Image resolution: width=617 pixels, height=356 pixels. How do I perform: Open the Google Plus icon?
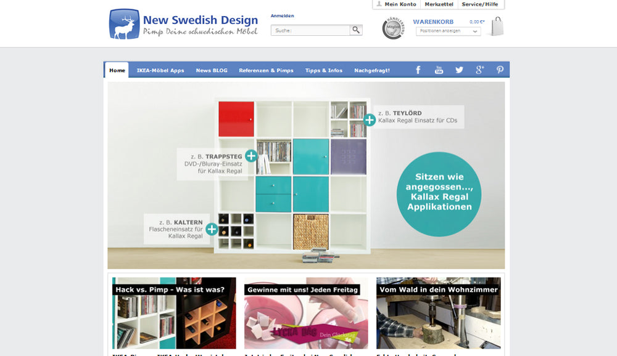479,70
